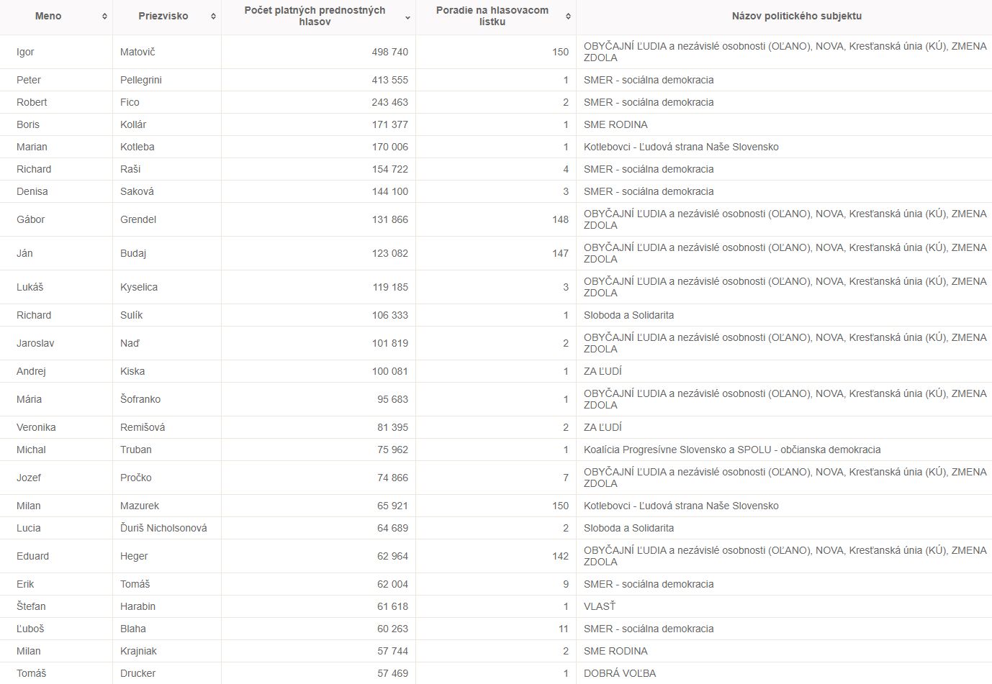This screenshot has height=684, width=992.
Task: Click surname 'Krajniak'
Action: coord(138,651)
